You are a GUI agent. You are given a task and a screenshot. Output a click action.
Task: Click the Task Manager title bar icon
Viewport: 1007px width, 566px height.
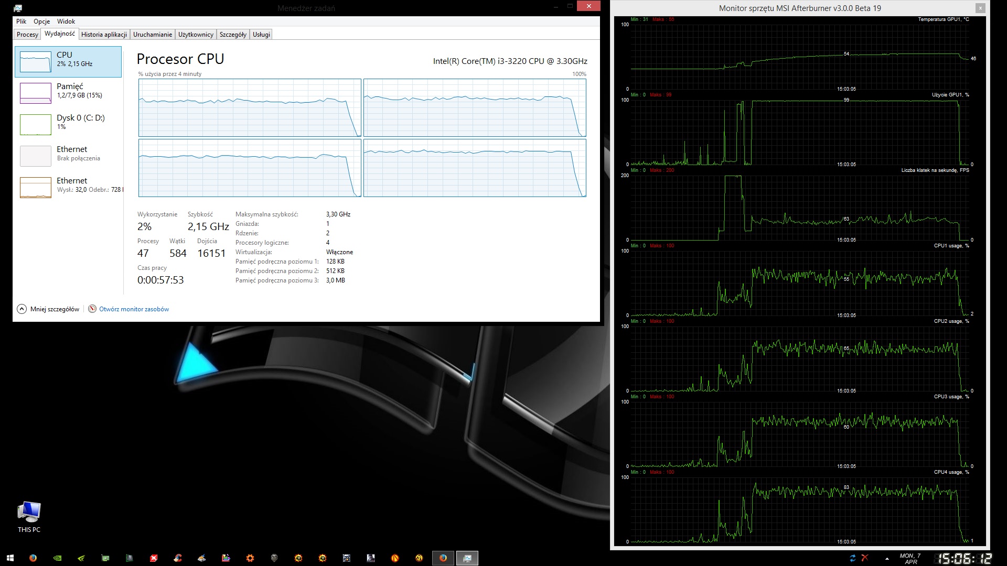[18, 8]
